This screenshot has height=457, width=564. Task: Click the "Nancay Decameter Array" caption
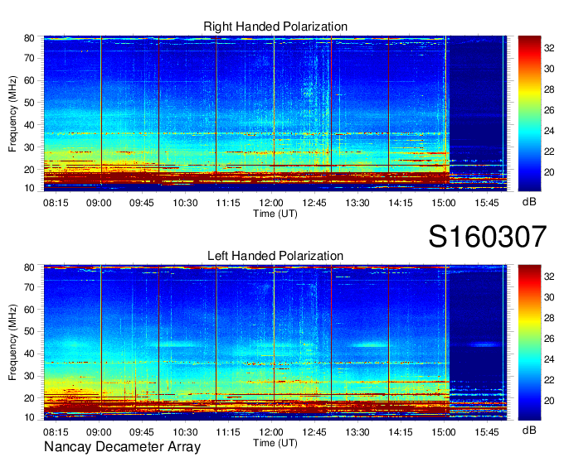[x=122, y=447]
